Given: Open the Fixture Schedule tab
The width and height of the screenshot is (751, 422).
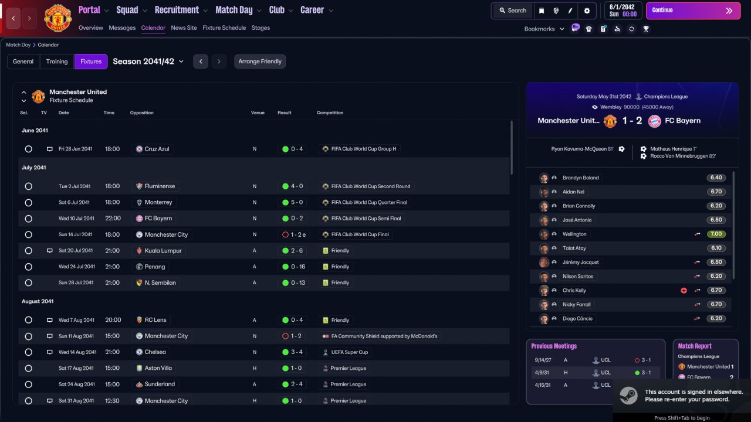Looking at the screenshot, I should click(x=224, y=28).
